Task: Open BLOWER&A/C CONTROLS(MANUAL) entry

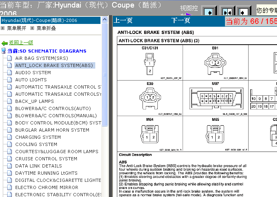Action: [56, 116]
